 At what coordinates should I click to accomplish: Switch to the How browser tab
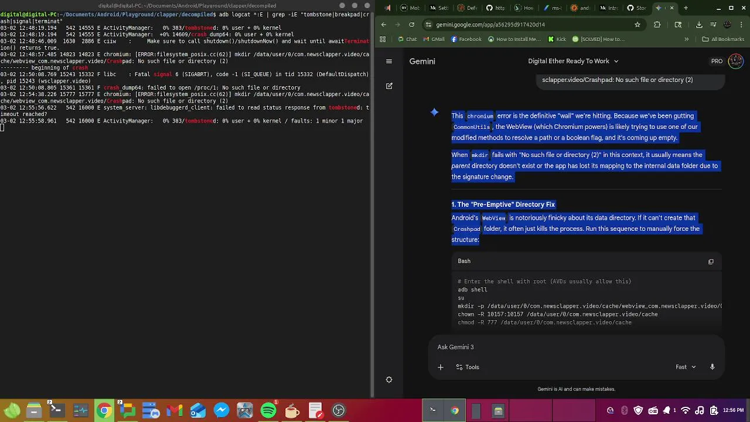coord(523,8)
